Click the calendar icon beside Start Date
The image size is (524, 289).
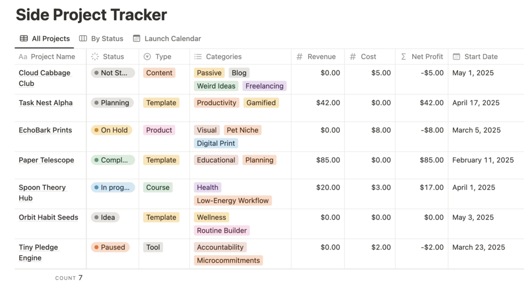tap(456, 57)
